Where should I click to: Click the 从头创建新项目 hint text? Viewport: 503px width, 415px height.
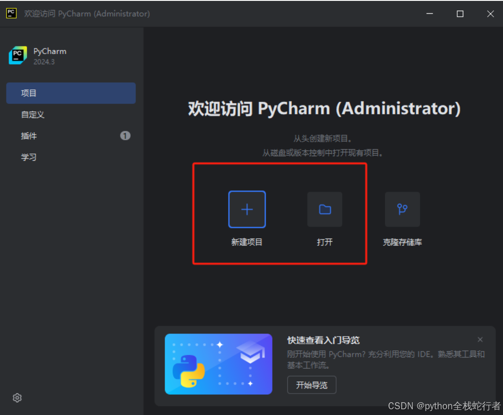click(323, 139)
